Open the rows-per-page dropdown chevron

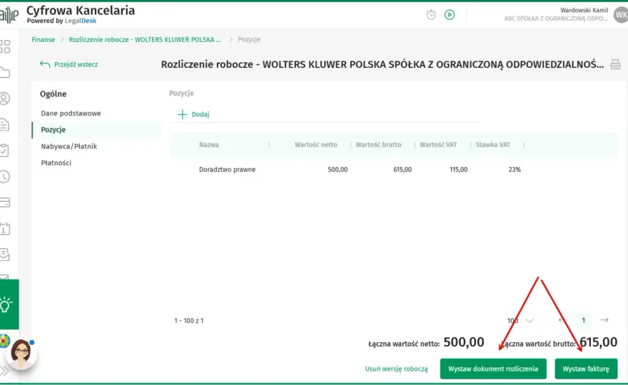point(530,321)
